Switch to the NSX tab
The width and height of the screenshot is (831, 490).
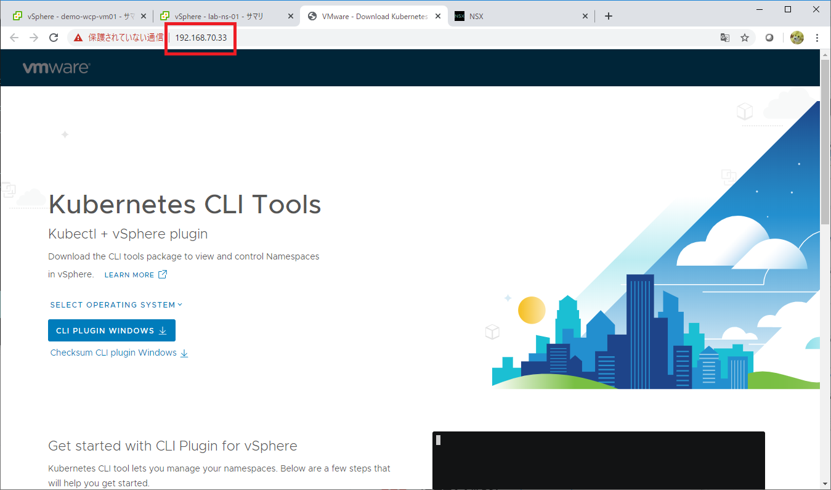pyautogui.click(x=521, y=17)
